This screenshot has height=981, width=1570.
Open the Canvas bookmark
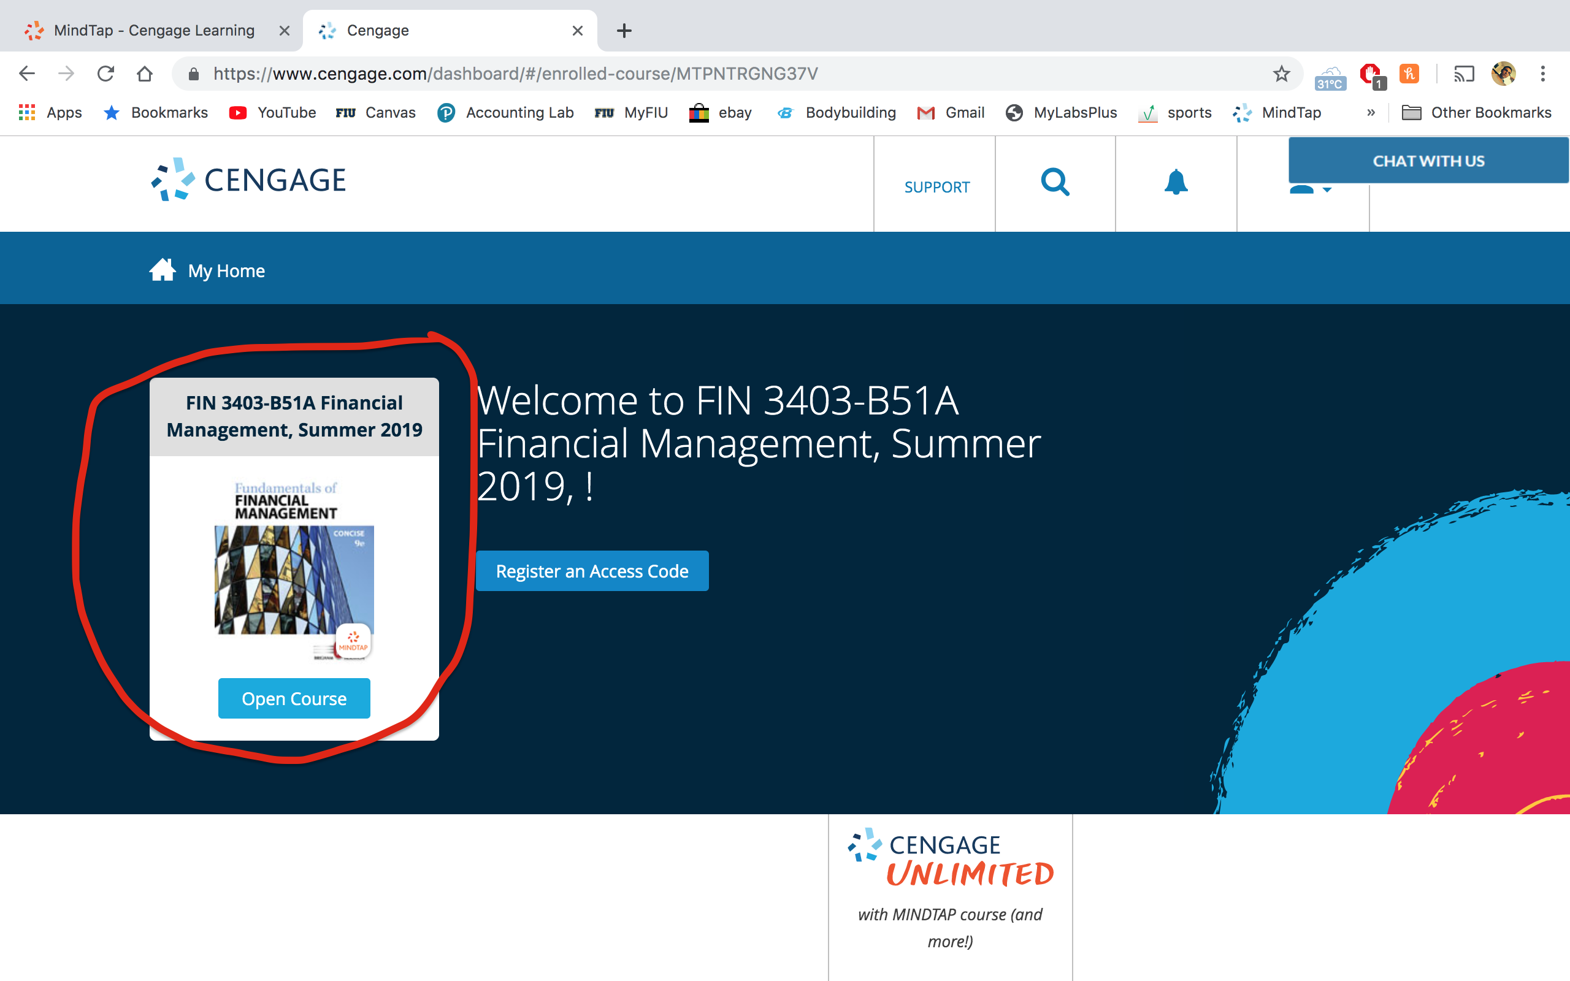(375, 113)
